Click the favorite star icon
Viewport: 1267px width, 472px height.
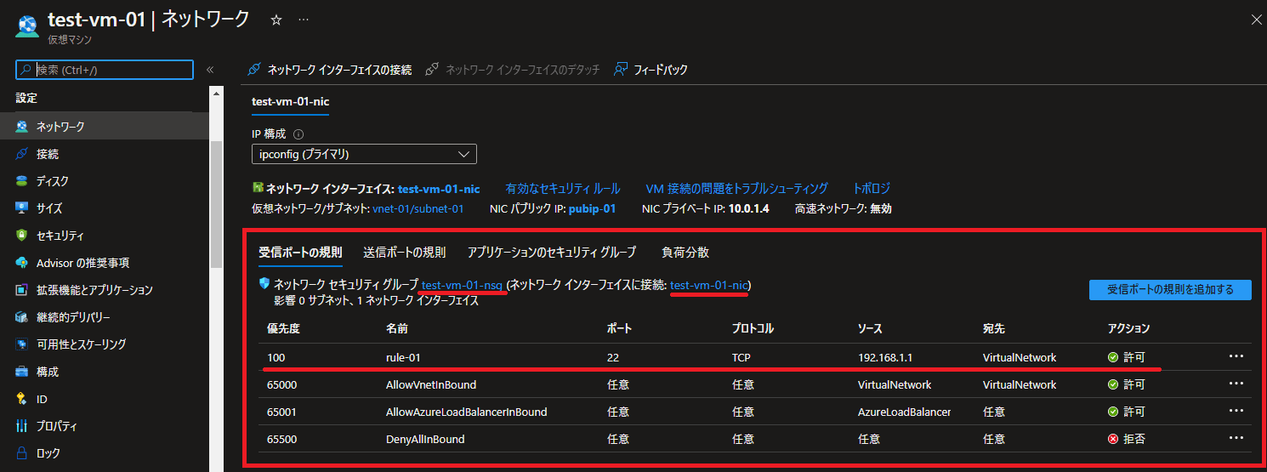[276, 20]
